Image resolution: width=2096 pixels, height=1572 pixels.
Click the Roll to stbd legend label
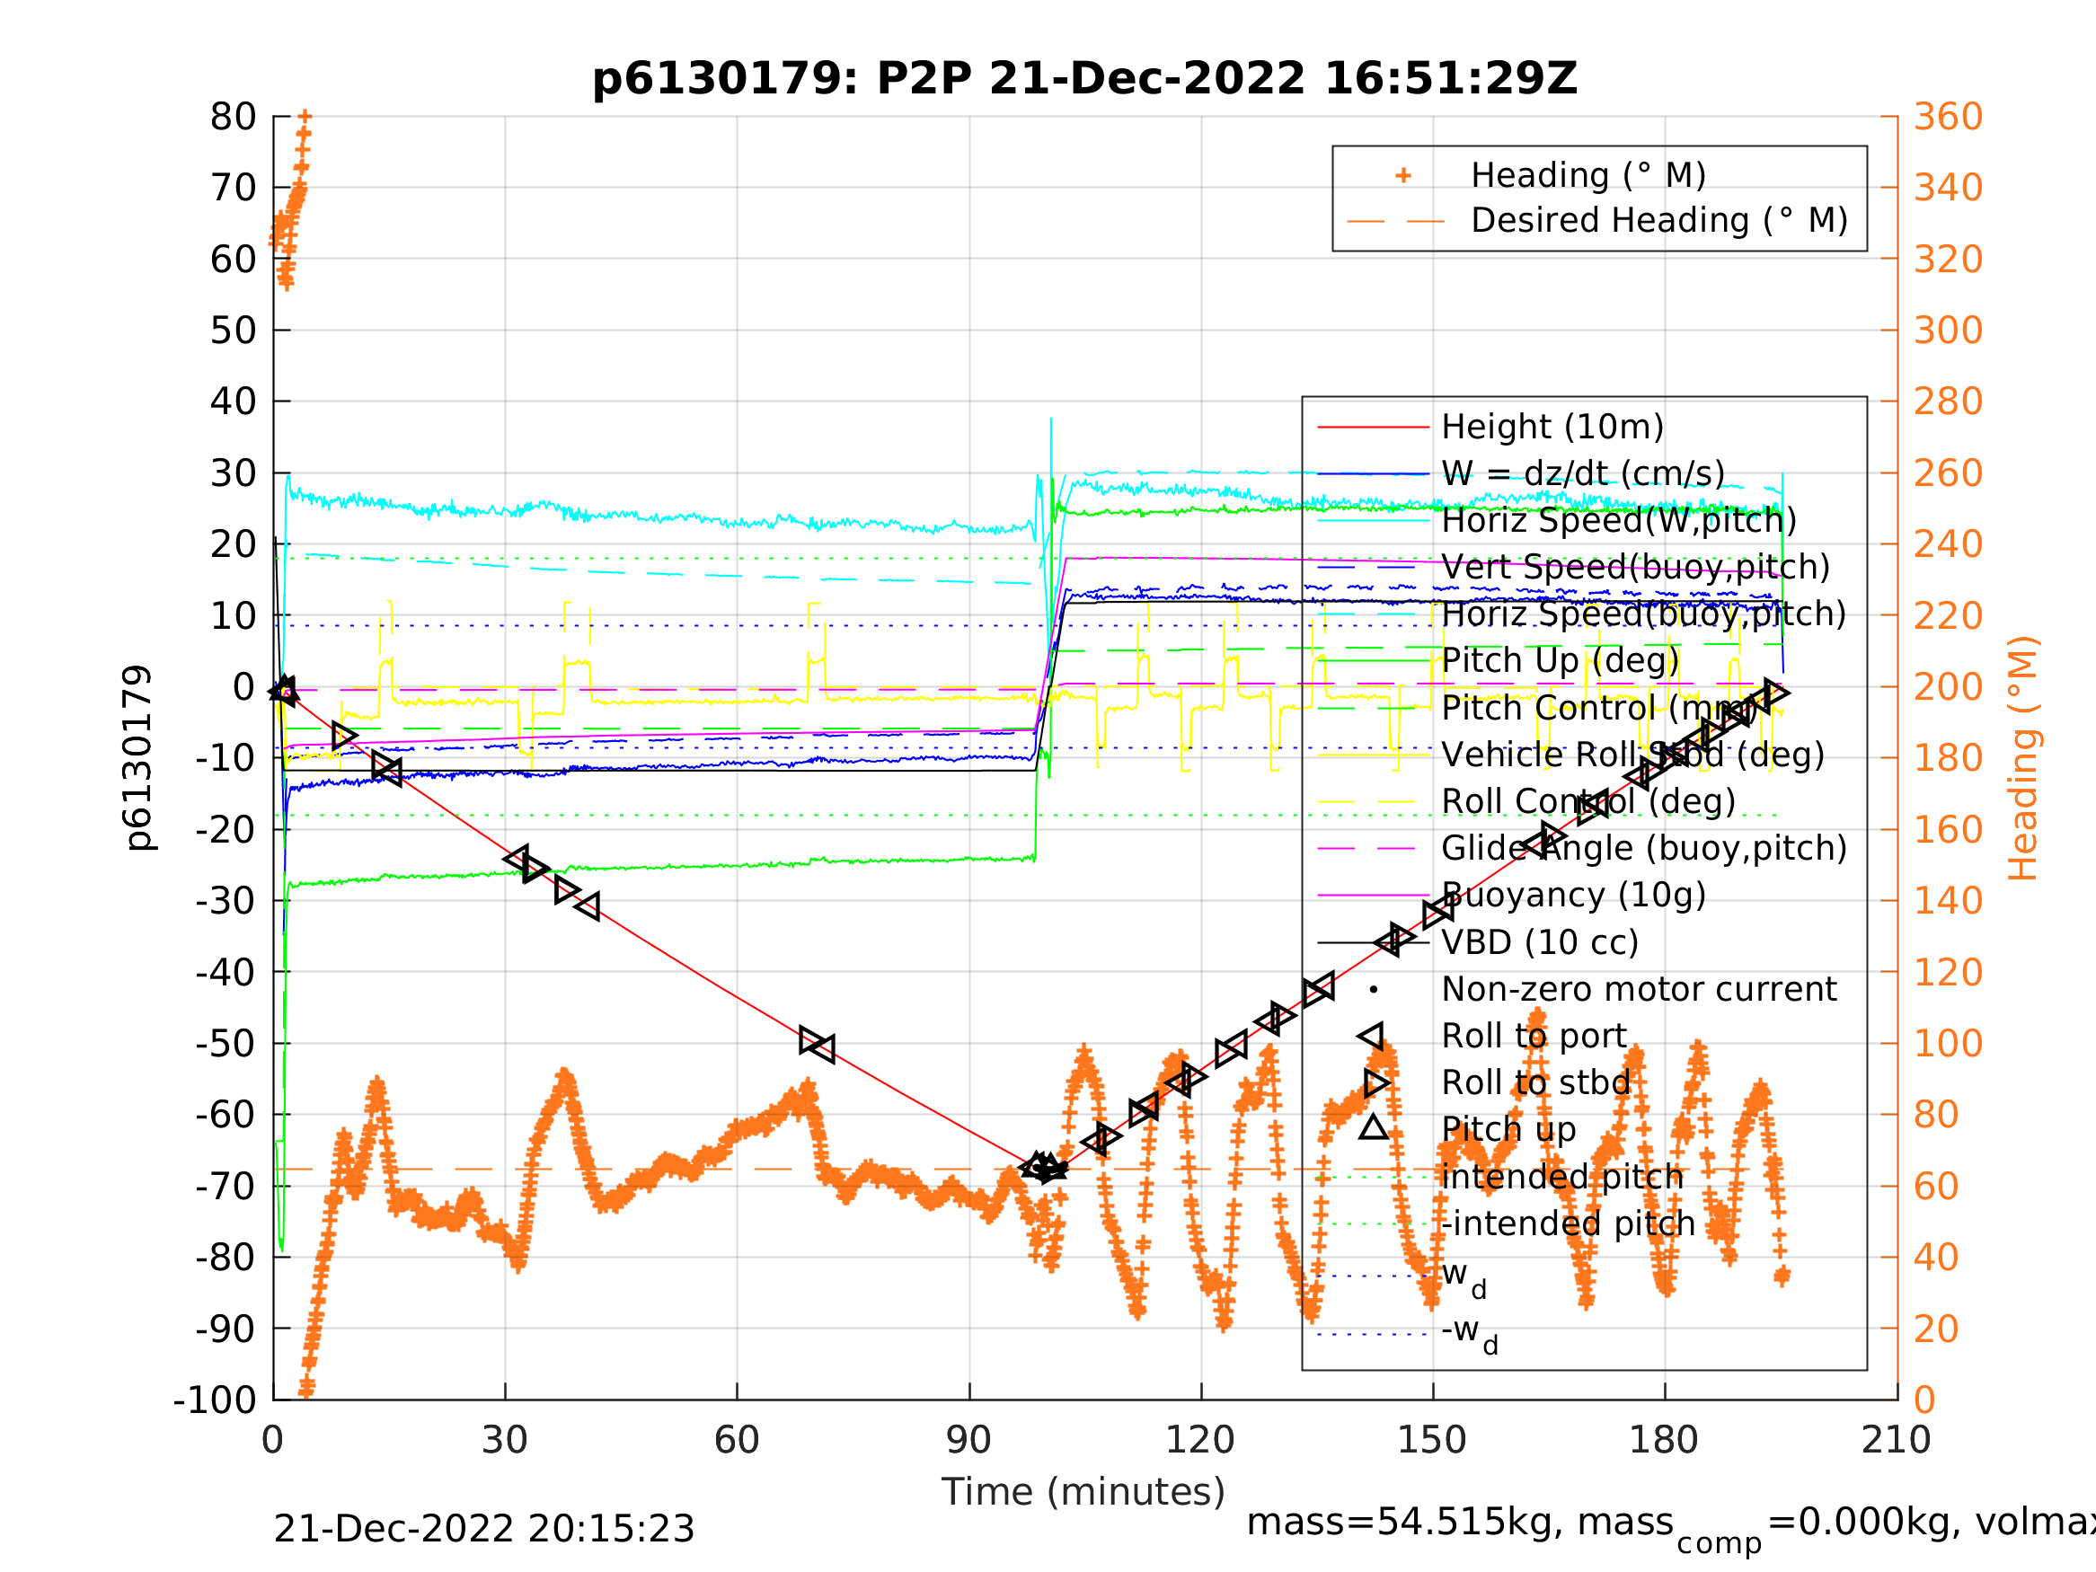(x=1536, y=1083)
